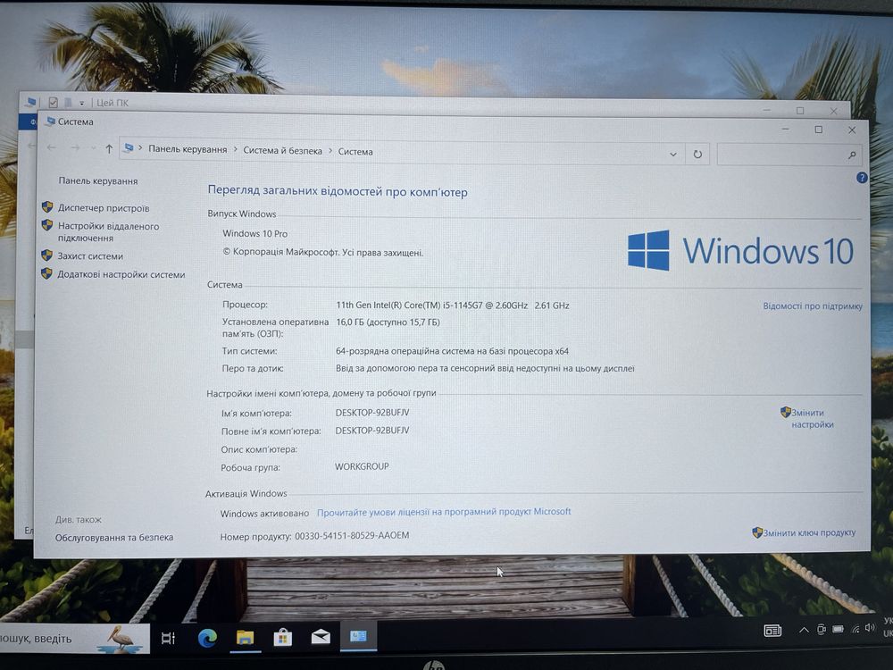Select Система й безпека breadcrumb
Viewport: 893px width, 670px height.
click(282, 150)
